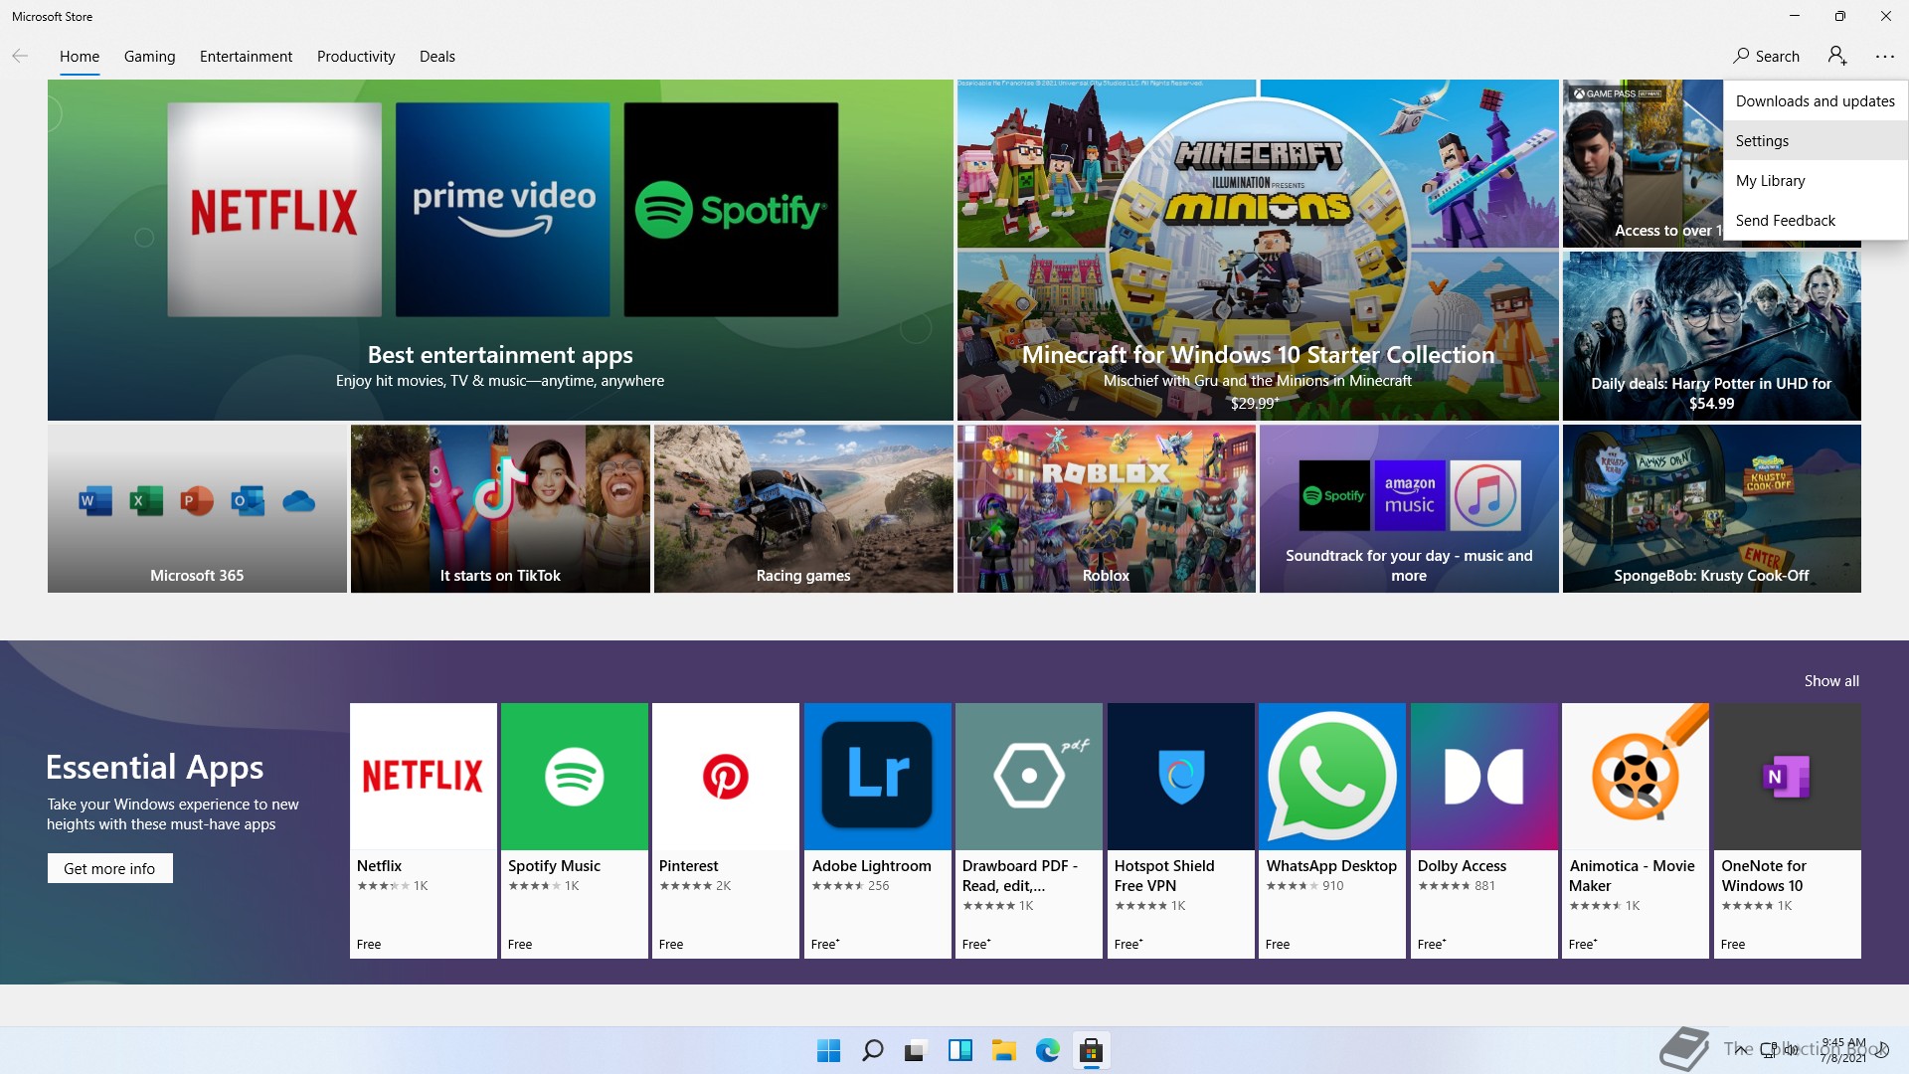Screen dimensions: 1909x1074
Task: Select the Home tab
Action: point(79,56)
